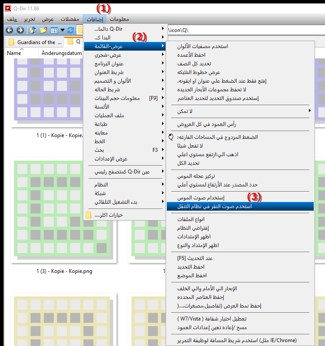The width and height of the screenshot is (325, 346).
Task: Click the Q-Dir app icon in title bar
Action: click(8, 9)
